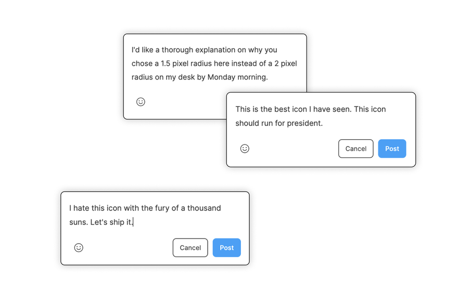Post the 'best icon I have seen' comment

pyautogui.click(x=392, y=149)
